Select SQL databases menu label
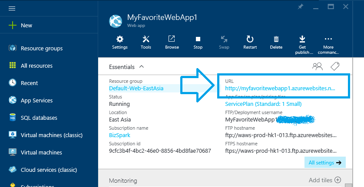364x187 pixels. pyautogui.click(x=39, y=118)
